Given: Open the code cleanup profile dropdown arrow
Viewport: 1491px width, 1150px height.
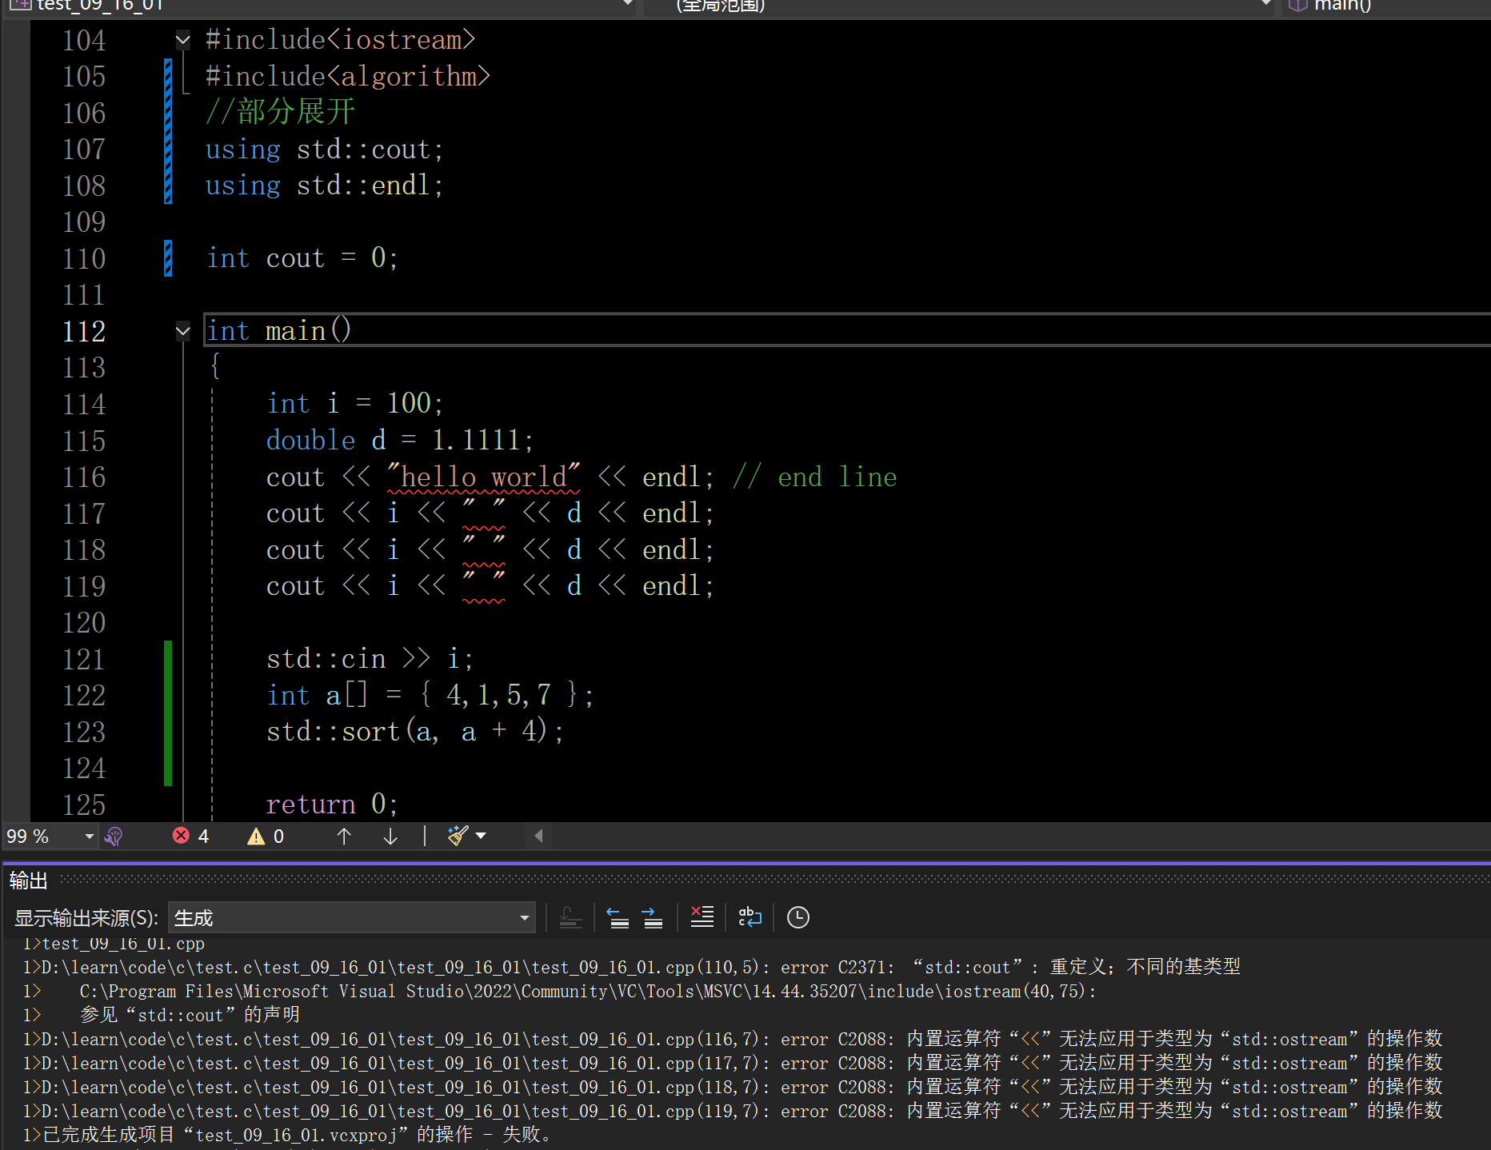Looking at the screenshot, I should pyautogui.click(x=481, y=836).
